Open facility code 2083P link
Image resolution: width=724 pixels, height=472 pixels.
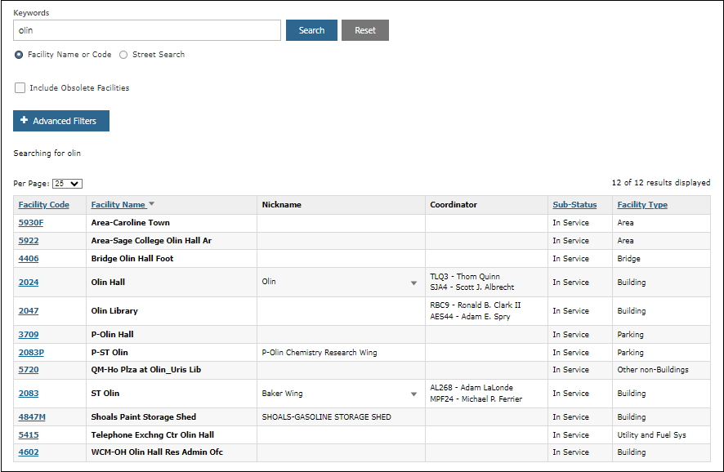[31, 353]
